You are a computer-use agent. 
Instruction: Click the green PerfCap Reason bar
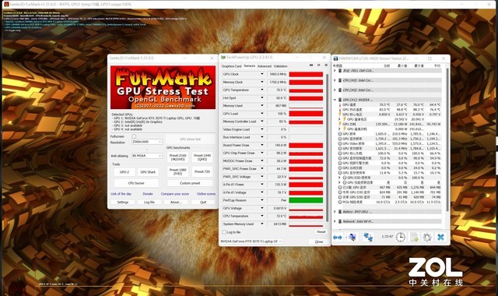306,200
